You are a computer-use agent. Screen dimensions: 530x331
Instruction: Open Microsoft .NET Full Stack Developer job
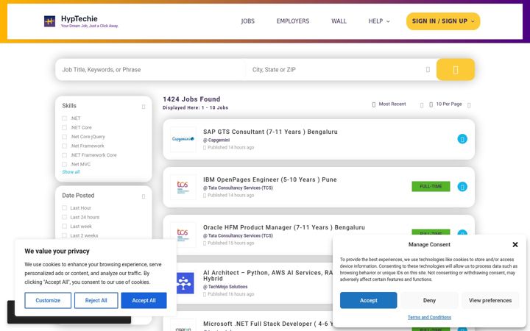(268, 324)
